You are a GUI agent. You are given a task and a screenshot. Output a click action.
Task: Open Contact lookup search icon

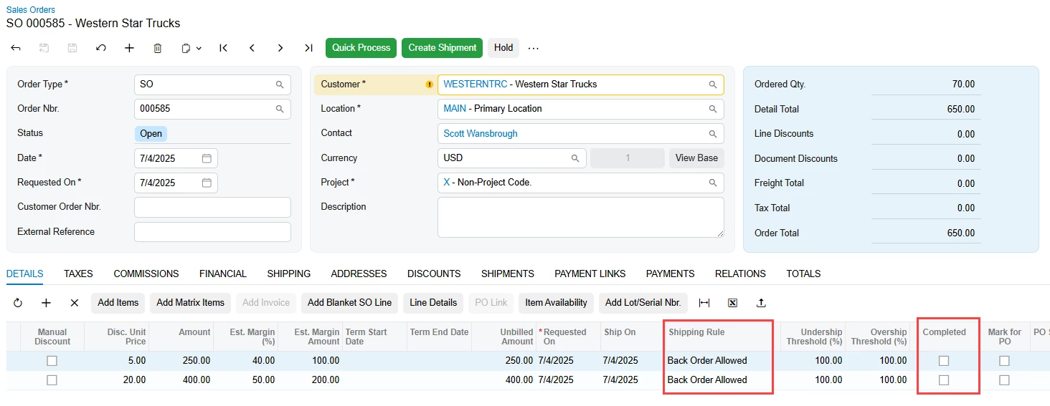(x=713, y=134)
